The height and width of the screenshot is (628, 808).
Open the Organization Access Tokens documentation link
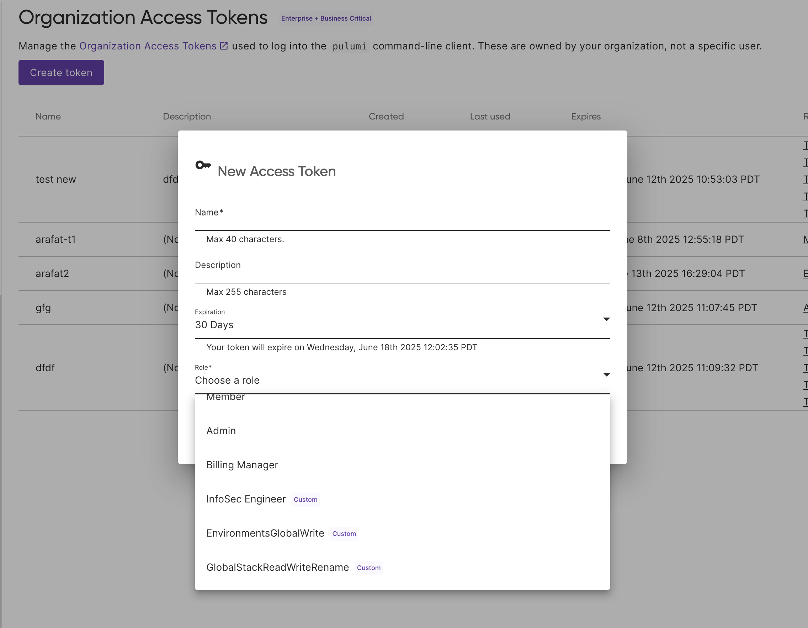pyautogui.click(x=148, y=46)
